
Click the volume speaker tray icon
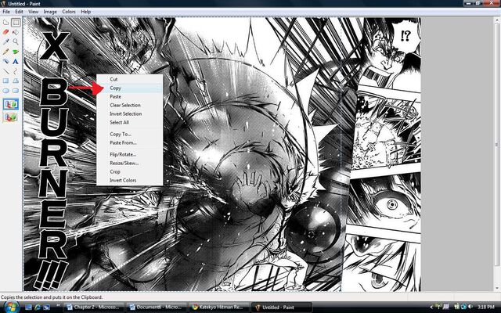coord(470,308)
